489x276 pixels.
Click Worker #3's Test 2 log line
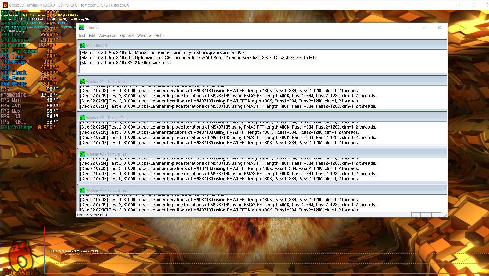pyautogui.click(x=228, y=163)
